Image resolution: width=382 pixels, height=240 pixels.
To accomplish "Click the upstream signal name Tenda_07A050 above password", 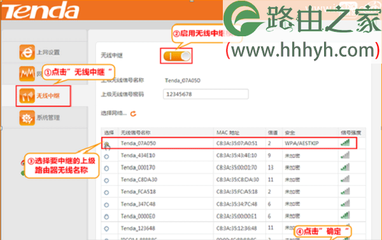I will coord(183,81).
